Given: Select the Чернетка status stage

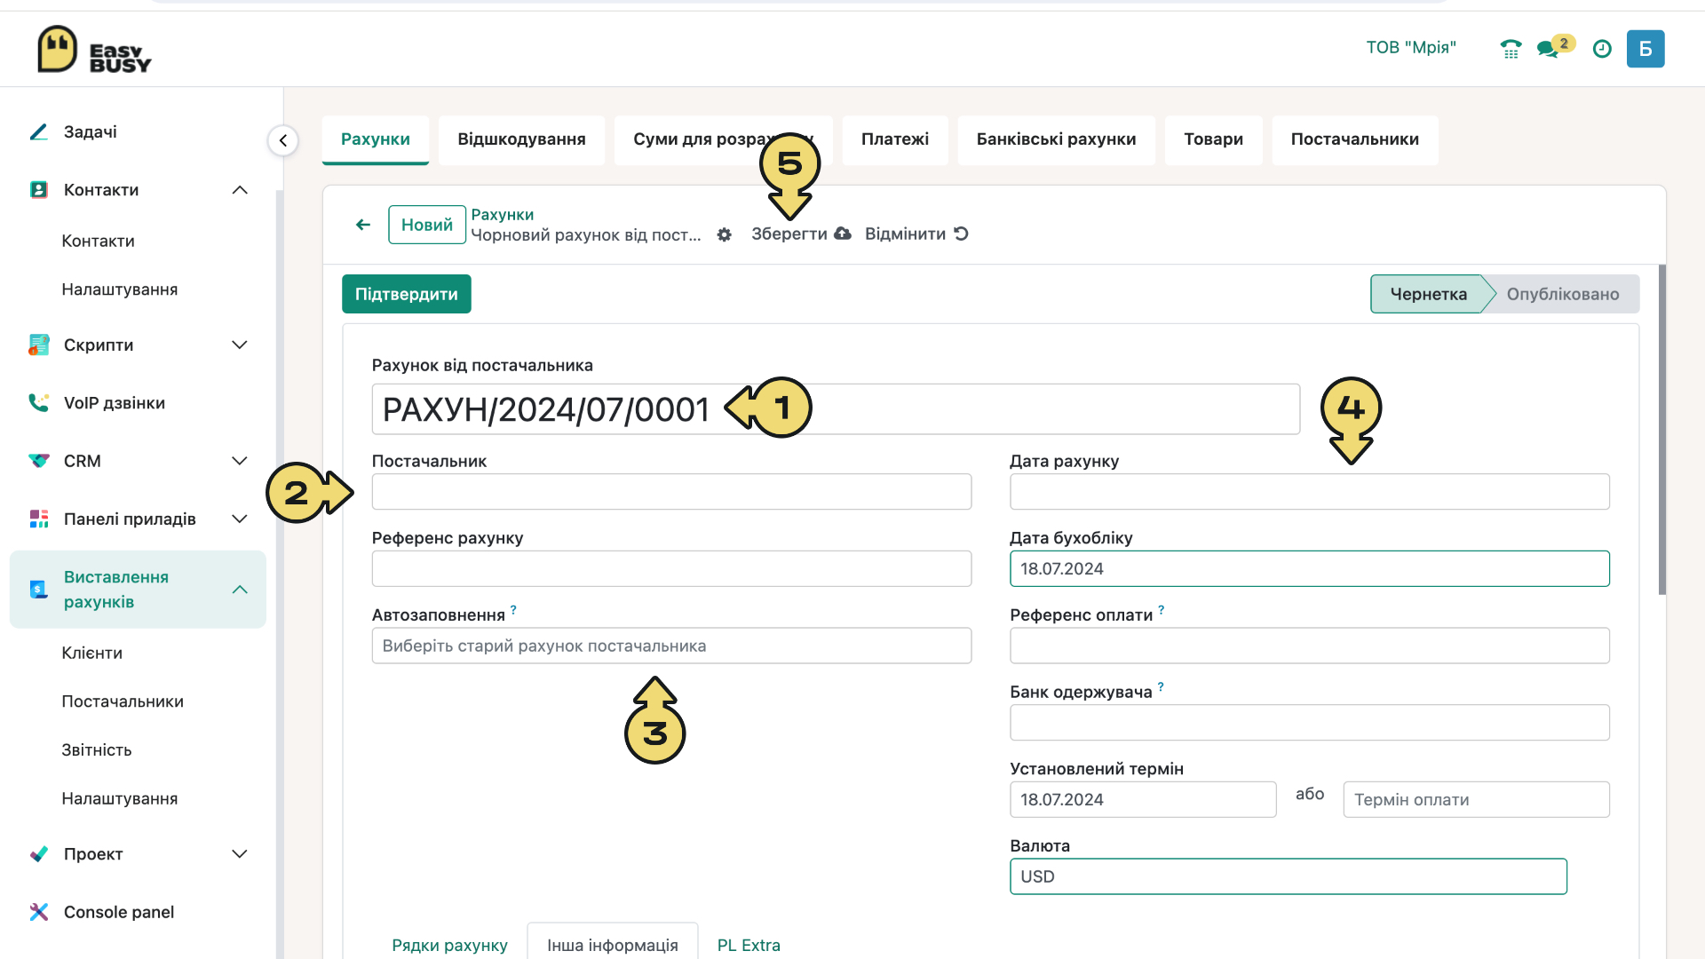Looking at the screenshot, I should coord(1428,294).
